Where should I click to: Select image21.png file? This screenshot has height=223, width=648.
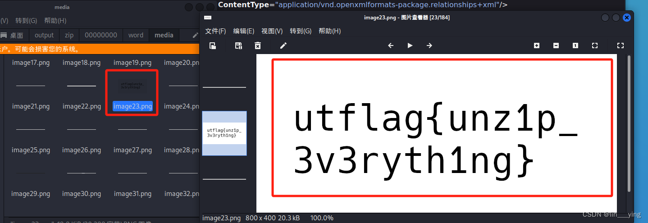coord(31,106)
